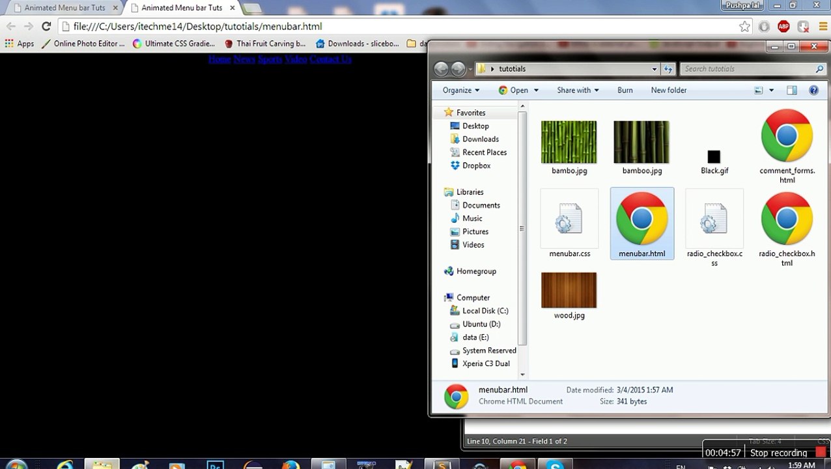Image resolution: width=831 pixels, height=469 pixels.
Task: Click the Chrome address bar URL
Action: point(198,27)
